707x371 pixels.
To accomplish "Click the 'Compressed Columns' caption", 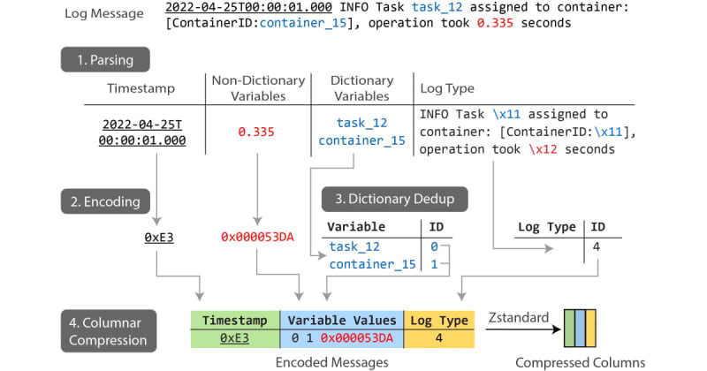I will pos(581,360).
